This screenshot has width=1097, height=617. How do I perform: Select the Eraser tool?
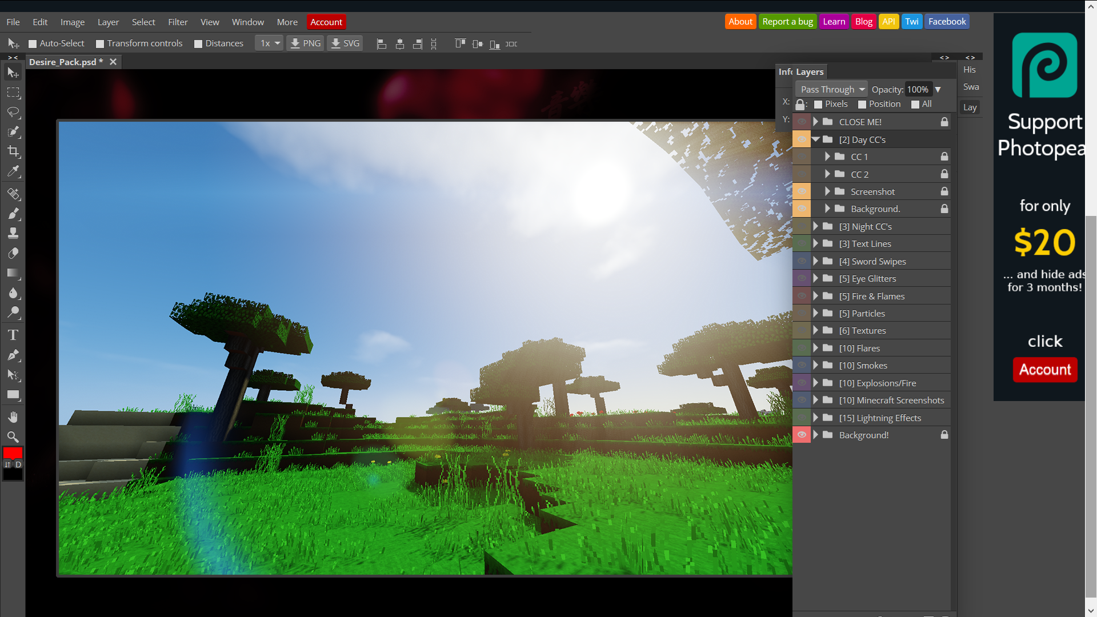coord(13,253)
